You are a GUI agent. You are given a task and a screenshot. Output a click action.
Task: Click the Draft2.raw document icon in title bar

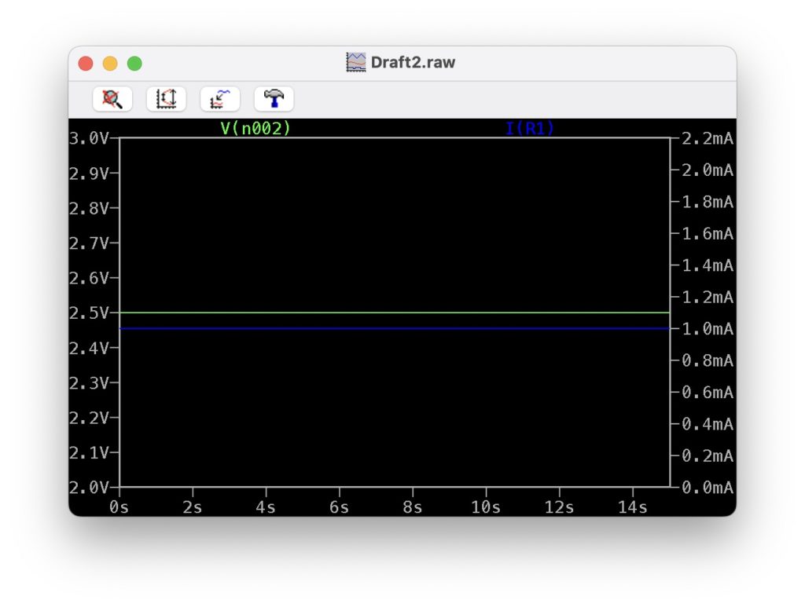pyautogui.click(x=356, y=63)
